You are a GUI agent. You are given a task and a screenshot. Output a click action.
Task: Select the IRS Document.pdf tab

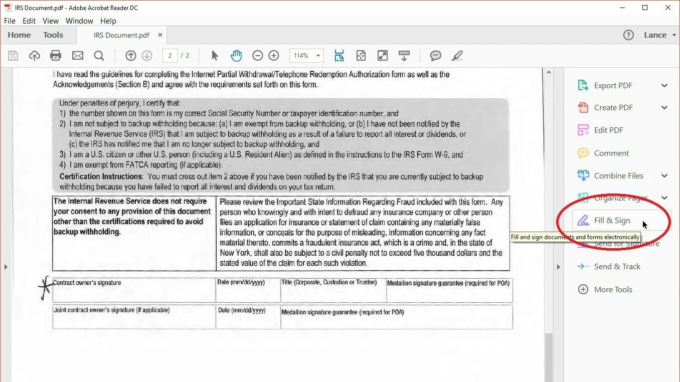[121, 35]
